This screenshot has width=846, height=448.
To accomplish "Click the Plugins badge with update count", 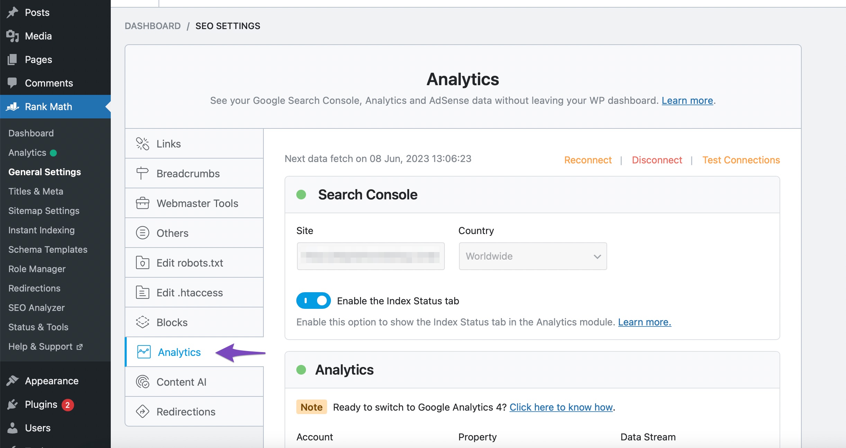I will (x=68, y=404).
